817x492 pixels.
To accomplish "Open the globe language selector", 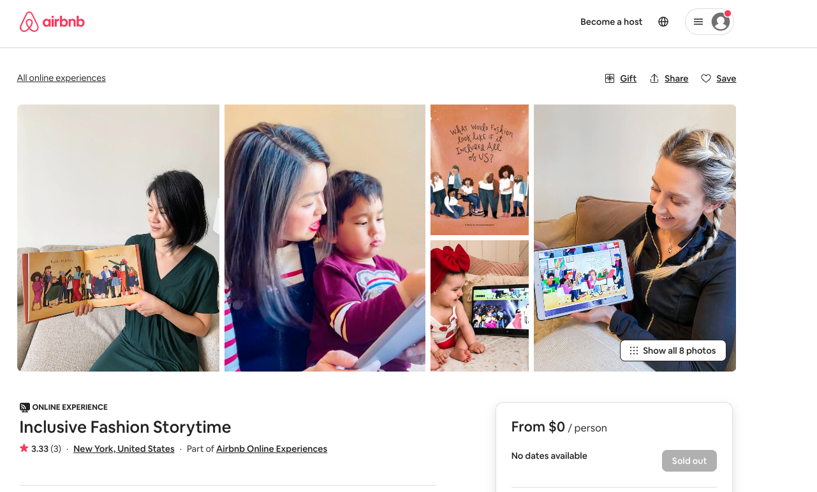I will point(663,22).
